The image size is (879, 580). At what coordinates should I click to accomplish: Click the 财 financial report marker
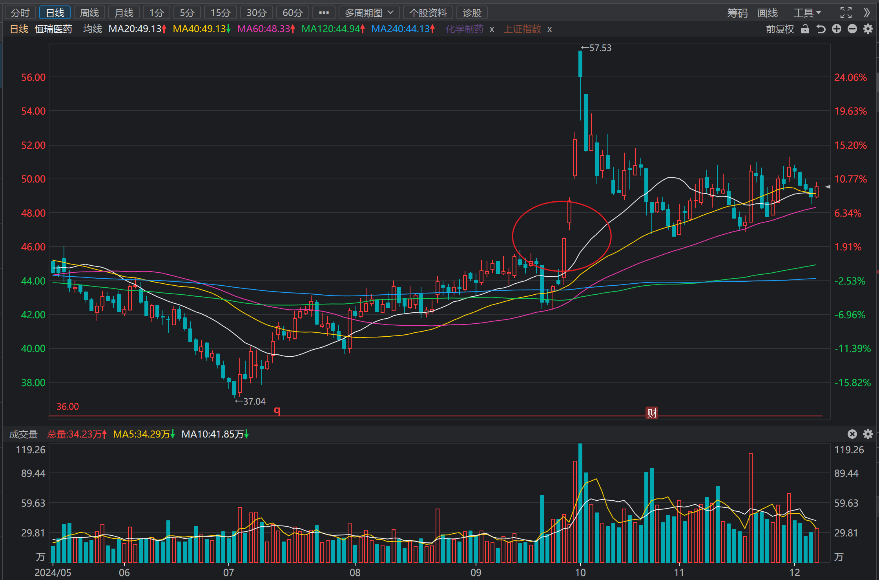(x=652, y=413)
